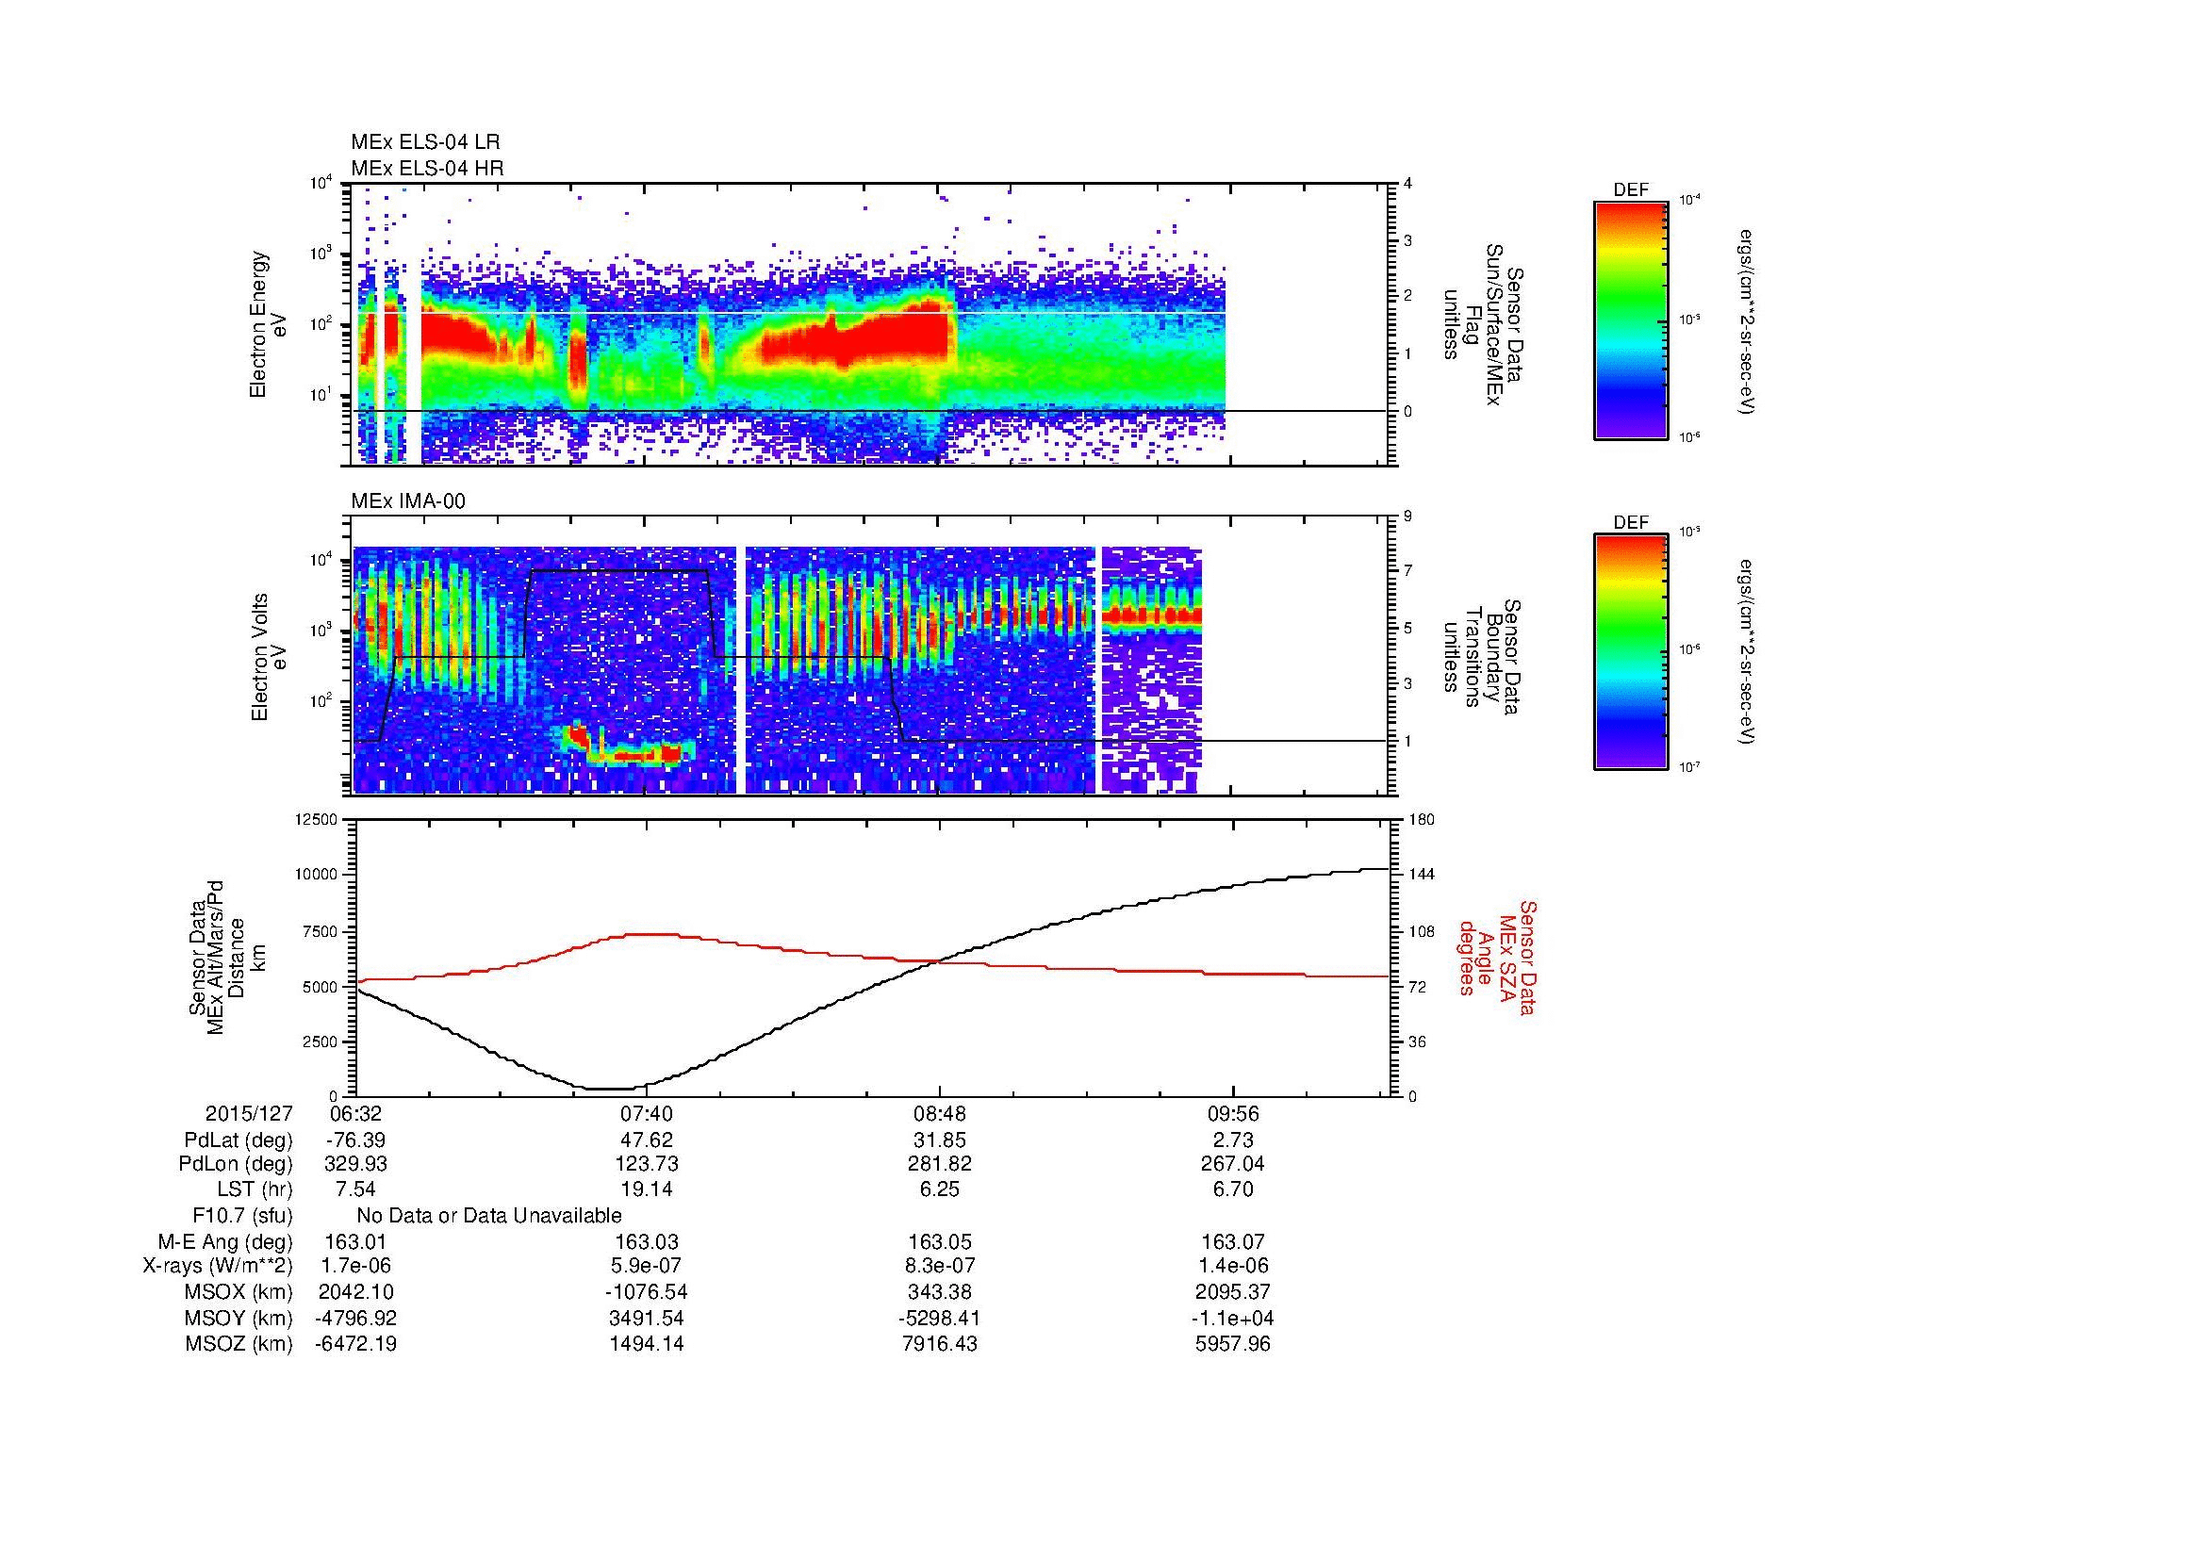The image size is (2205, 1558).
Task: Click the '2015/127' date label
Action: 249,1114
